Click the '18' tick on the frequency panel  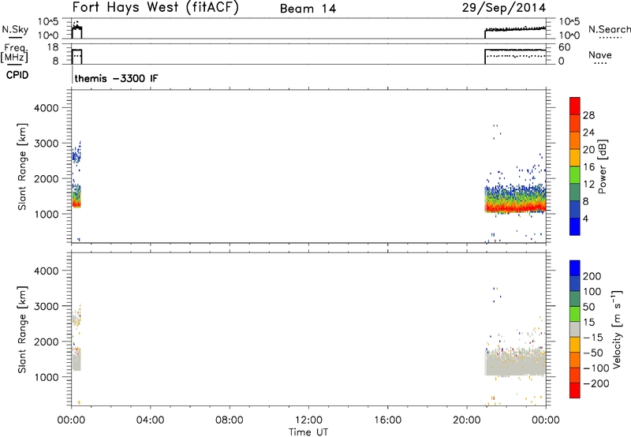[x=53, y=47]
